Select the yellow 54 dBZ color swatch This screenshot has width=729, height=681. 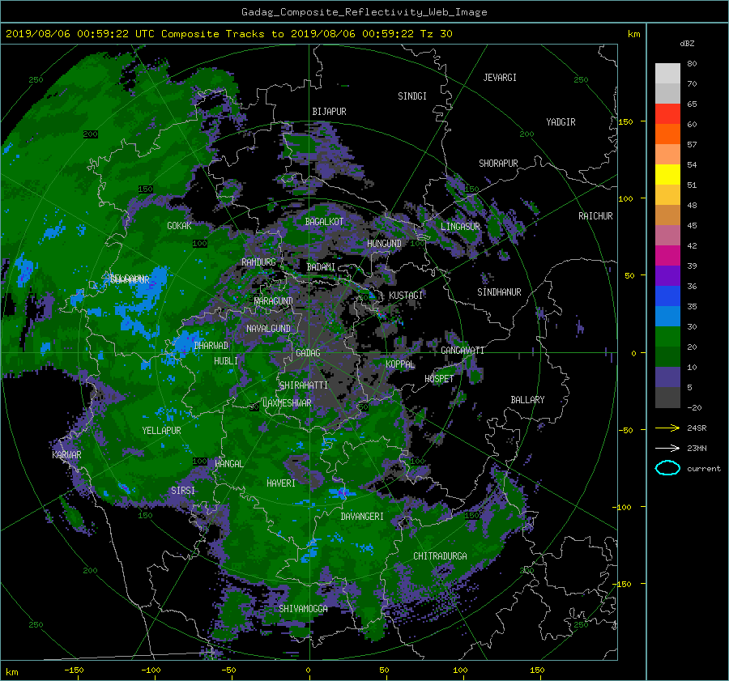667,174
